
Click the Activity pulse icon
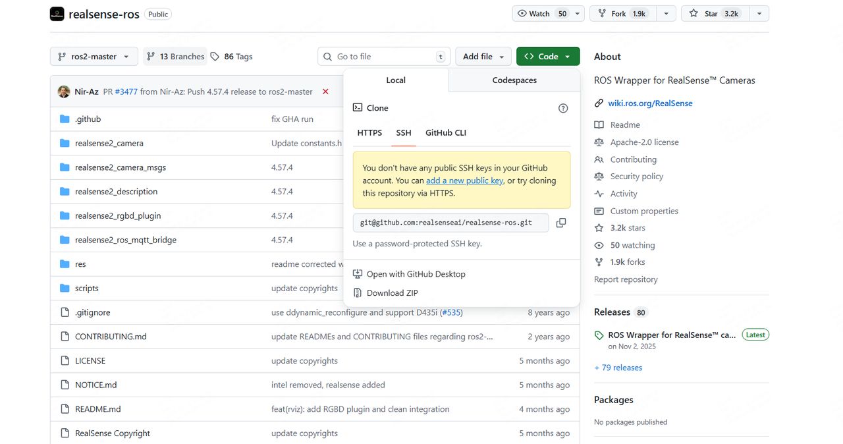pos(599,194)
